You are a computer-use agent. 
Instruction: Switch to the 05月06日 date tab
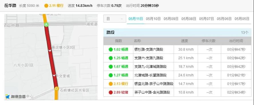[224, 19]
